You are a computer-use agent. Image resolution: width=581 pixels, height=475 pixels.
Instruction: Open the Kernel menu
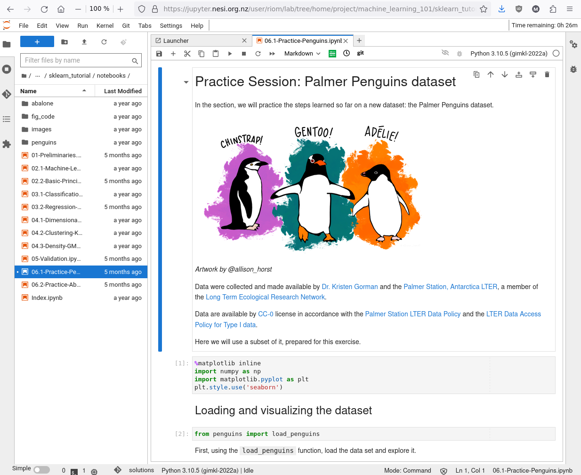click(105, 25)
